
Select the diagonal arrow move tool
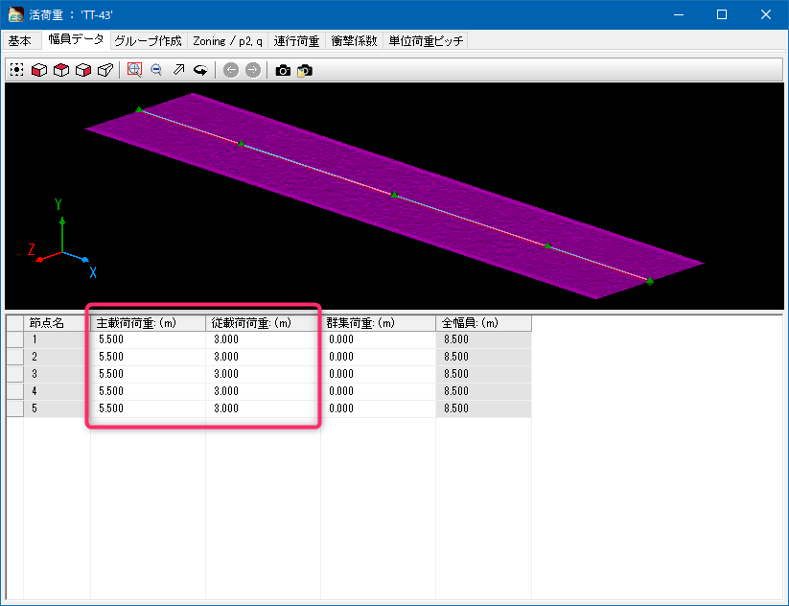[x=178, y=70]
